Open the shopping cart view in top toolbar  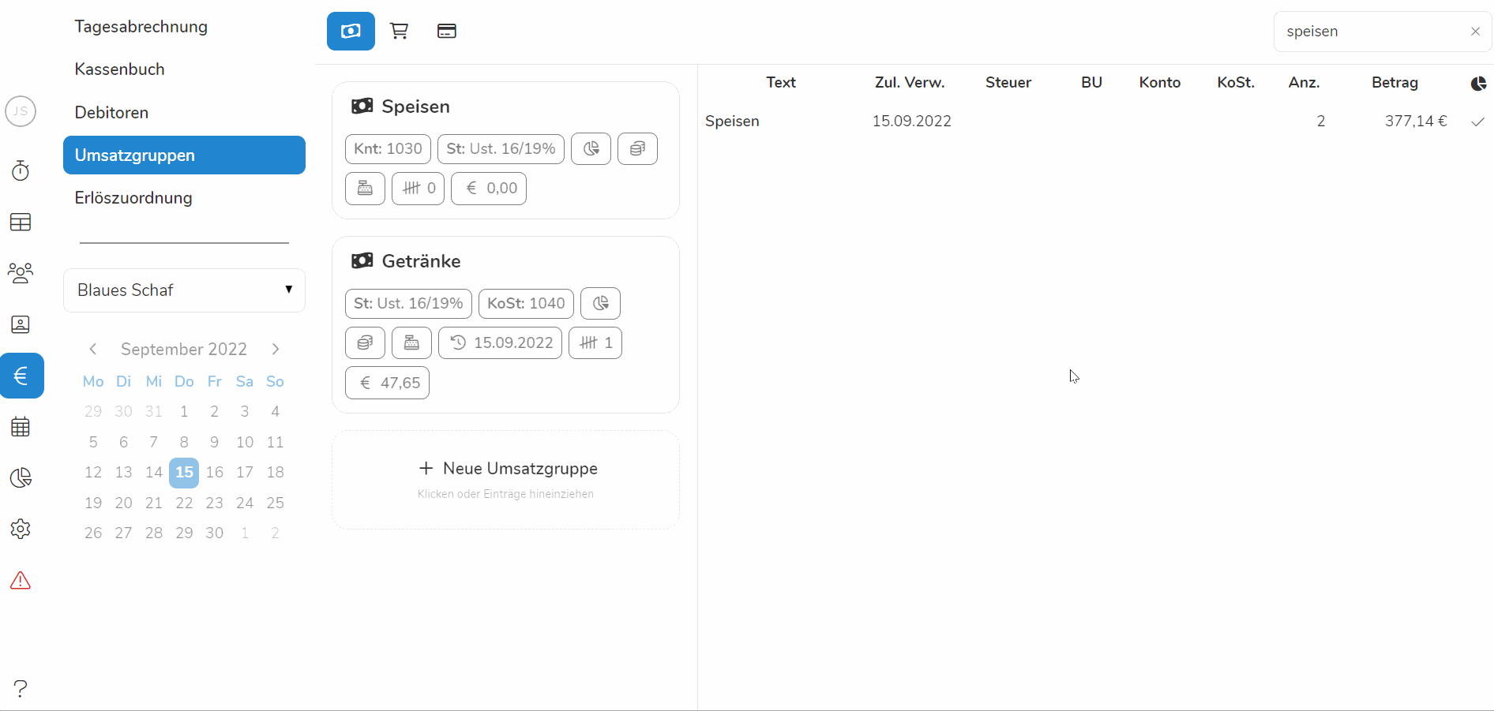[399, 32]
